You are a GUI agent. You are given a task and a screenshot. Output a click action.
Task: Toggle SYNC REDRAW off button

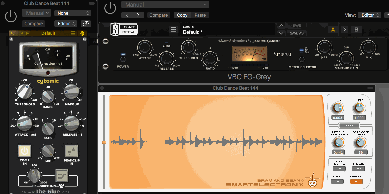click(x=339, y=169)
